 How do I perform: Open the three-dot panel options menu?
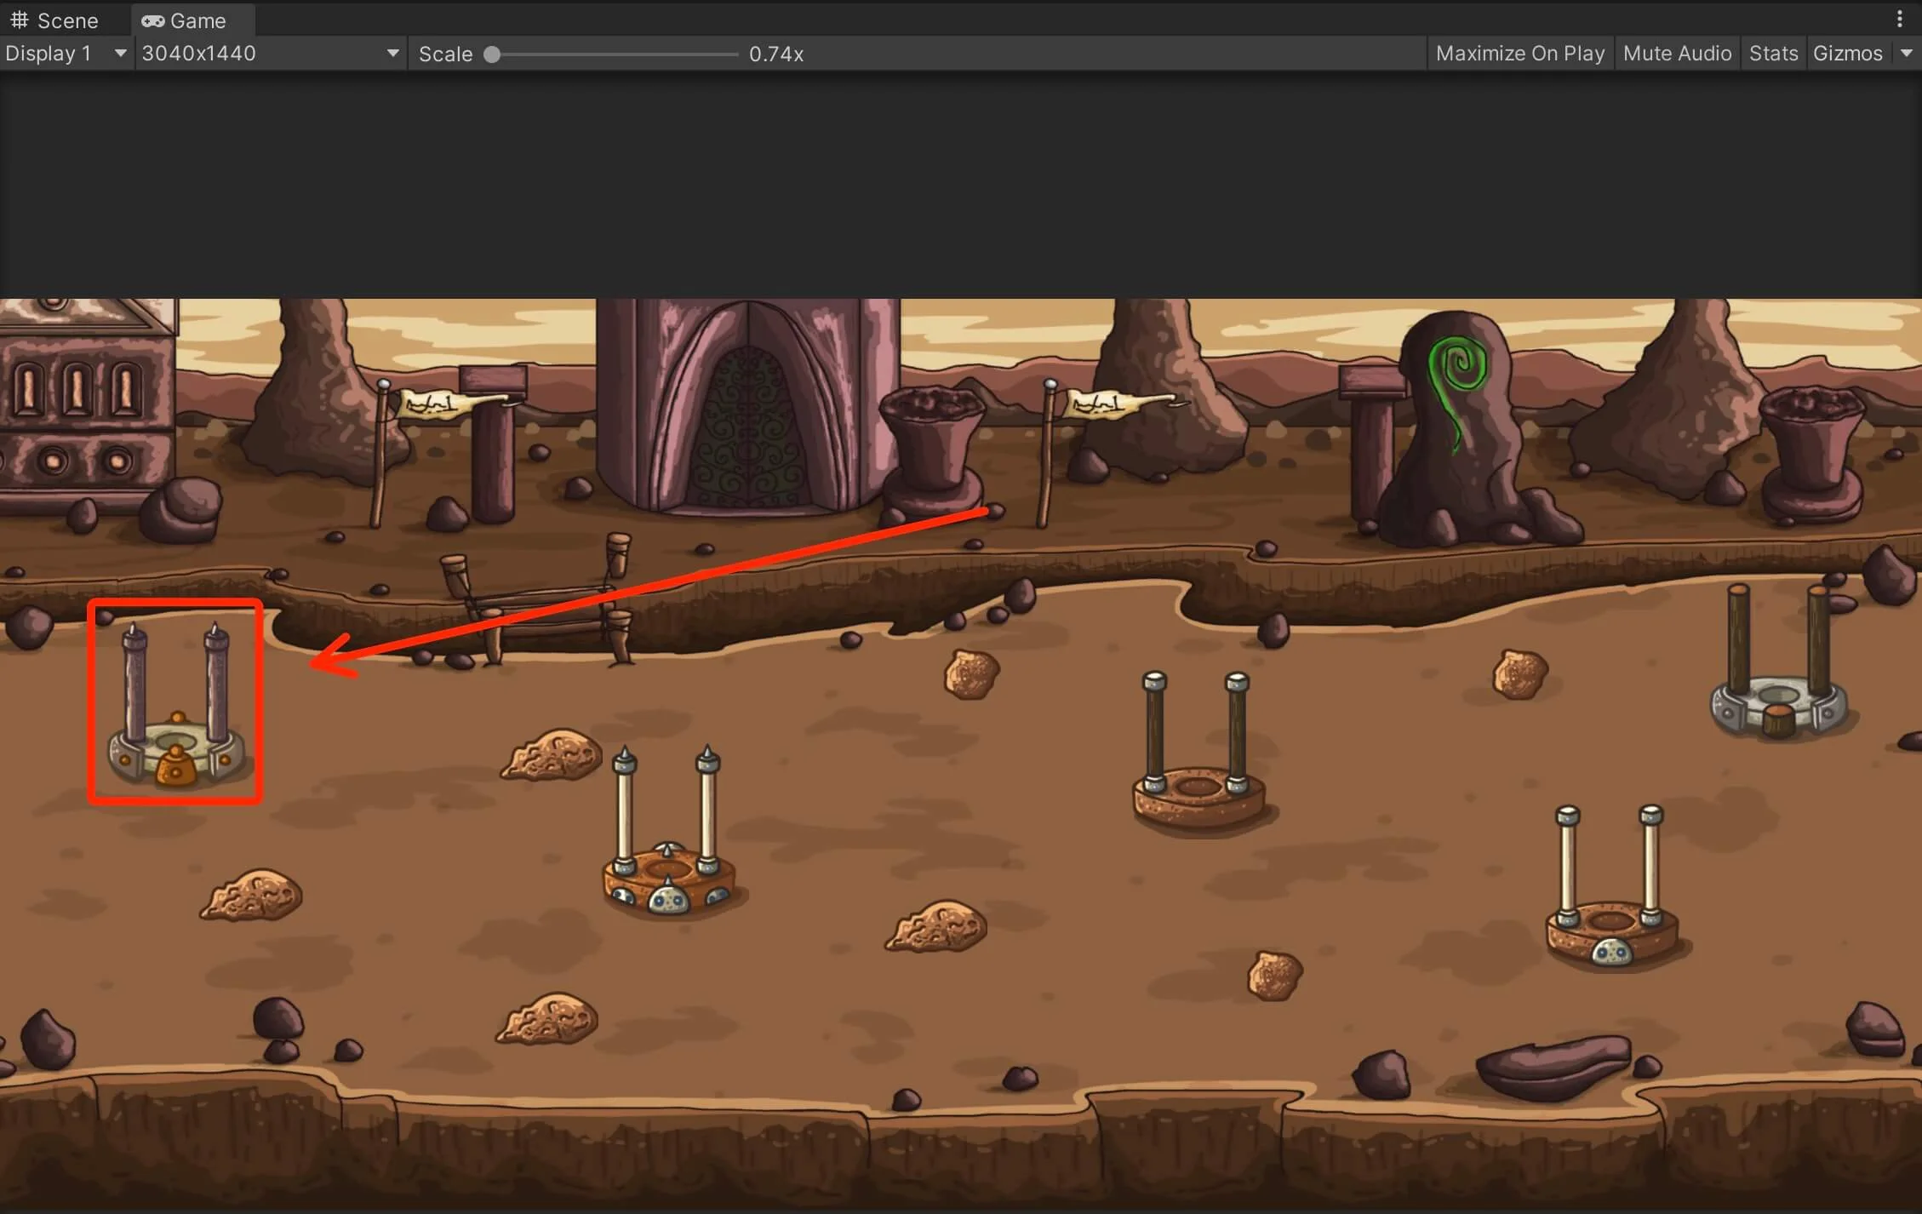pyautogui.click(x=1899, y=19)
